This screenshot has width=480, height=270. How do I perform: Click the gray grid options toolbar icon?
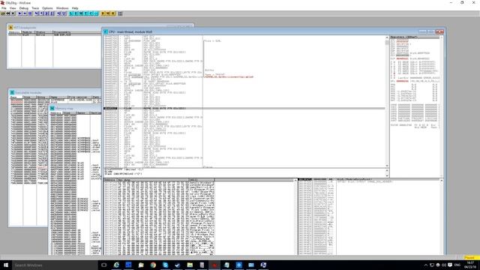click(x=120, y=13)
